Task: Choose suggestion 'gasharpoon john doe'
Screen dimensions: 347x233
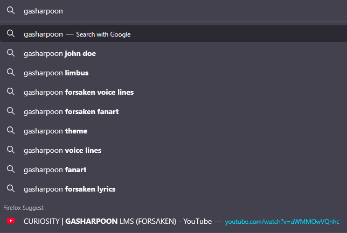Action: point(174,53)
